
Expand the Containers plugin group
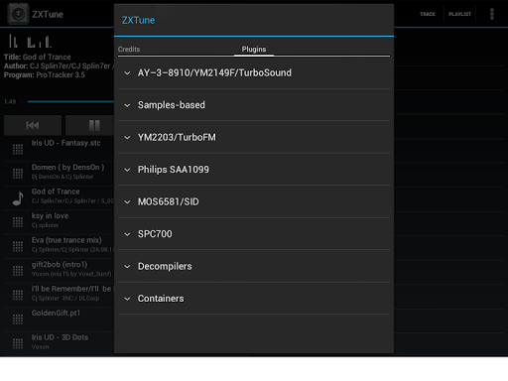(x=254, y=299)
